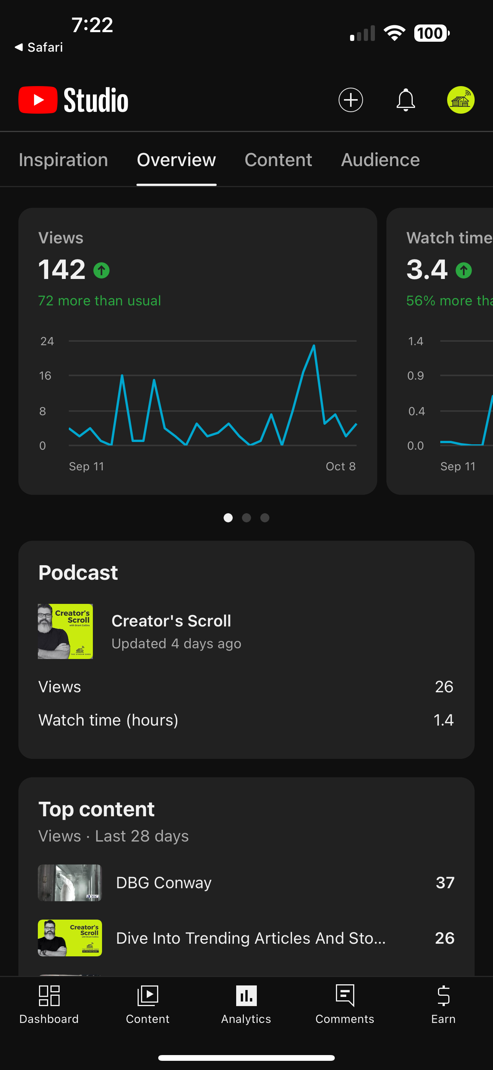Switch to the Audience tab

pos(380,160)
